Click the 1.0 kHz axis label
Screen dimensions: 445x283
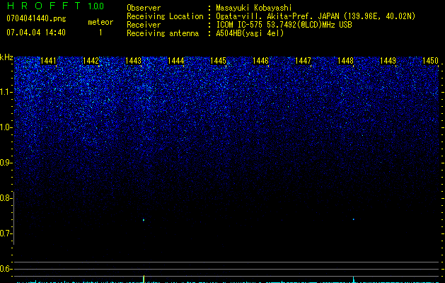coord(6,127)
